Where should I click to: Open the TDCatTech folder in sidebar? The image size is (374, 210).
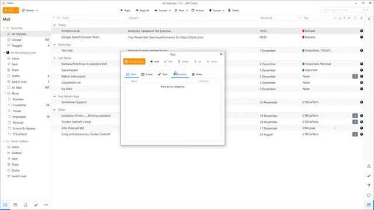coord(20,134)
